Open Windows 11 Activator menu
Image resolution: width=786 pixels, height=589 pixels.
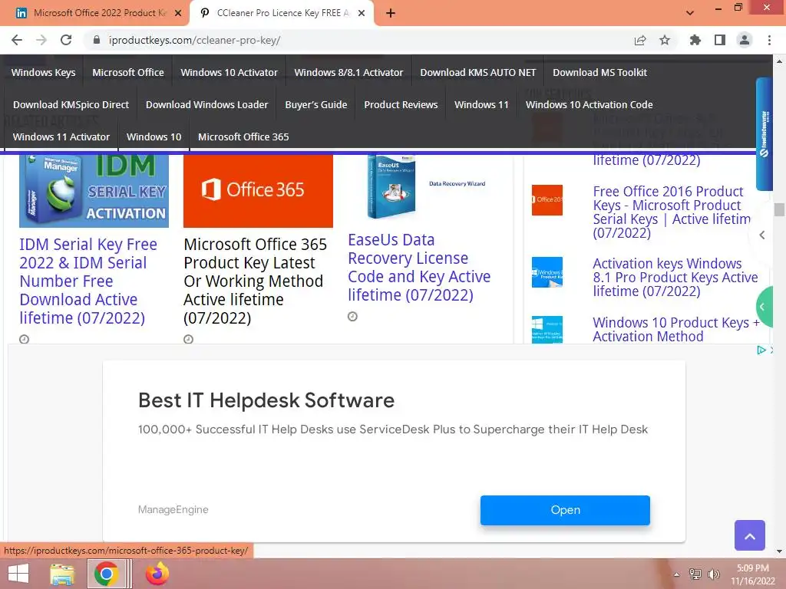[x=61, y=137]
